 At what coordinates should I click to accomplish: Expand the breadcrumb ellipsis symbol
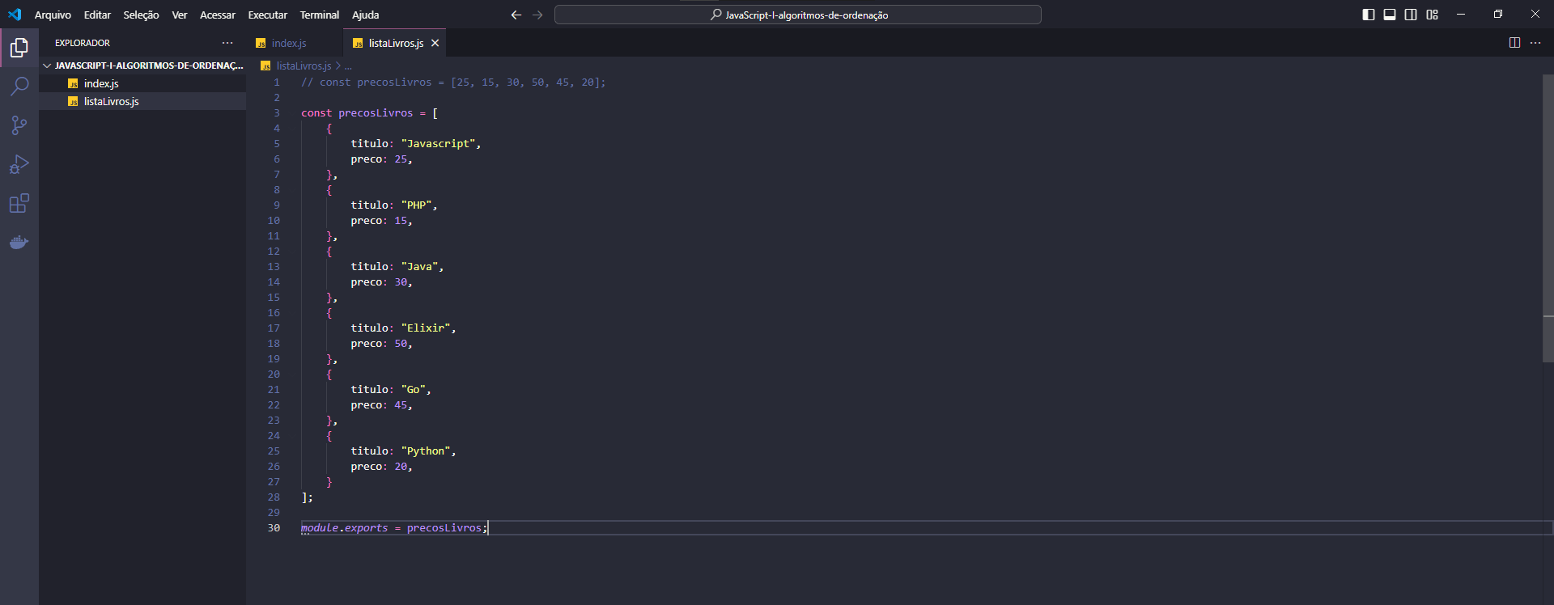348,66
